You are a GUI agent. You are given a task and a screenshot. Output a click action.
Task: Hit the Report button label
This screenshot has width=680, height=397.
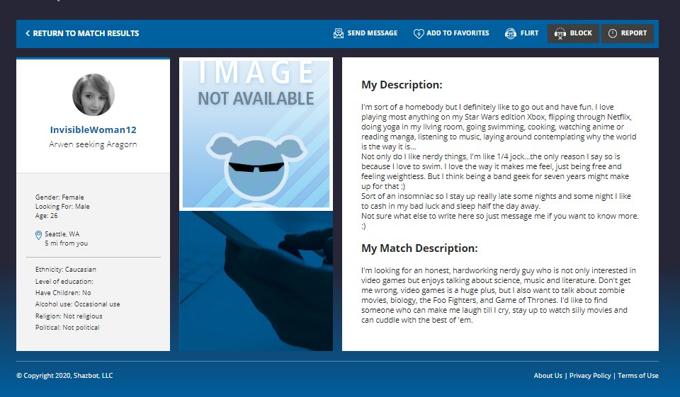click(633, 33)
